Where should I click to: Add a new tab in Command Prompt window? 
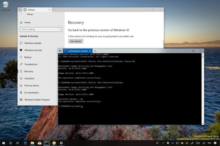pos(95,51)
